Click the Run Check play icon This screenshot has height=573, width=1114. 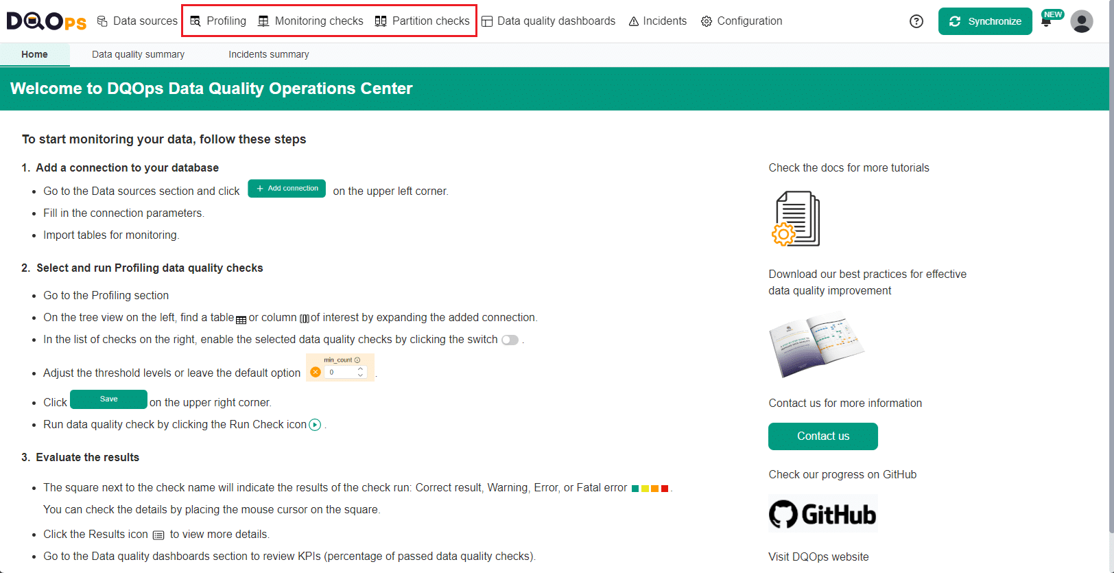pos(315,425)
